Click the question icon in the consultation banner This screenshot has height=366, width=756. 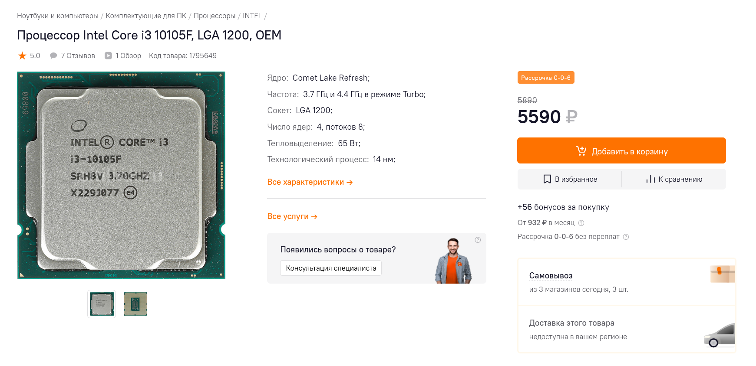tap(478, 240)
